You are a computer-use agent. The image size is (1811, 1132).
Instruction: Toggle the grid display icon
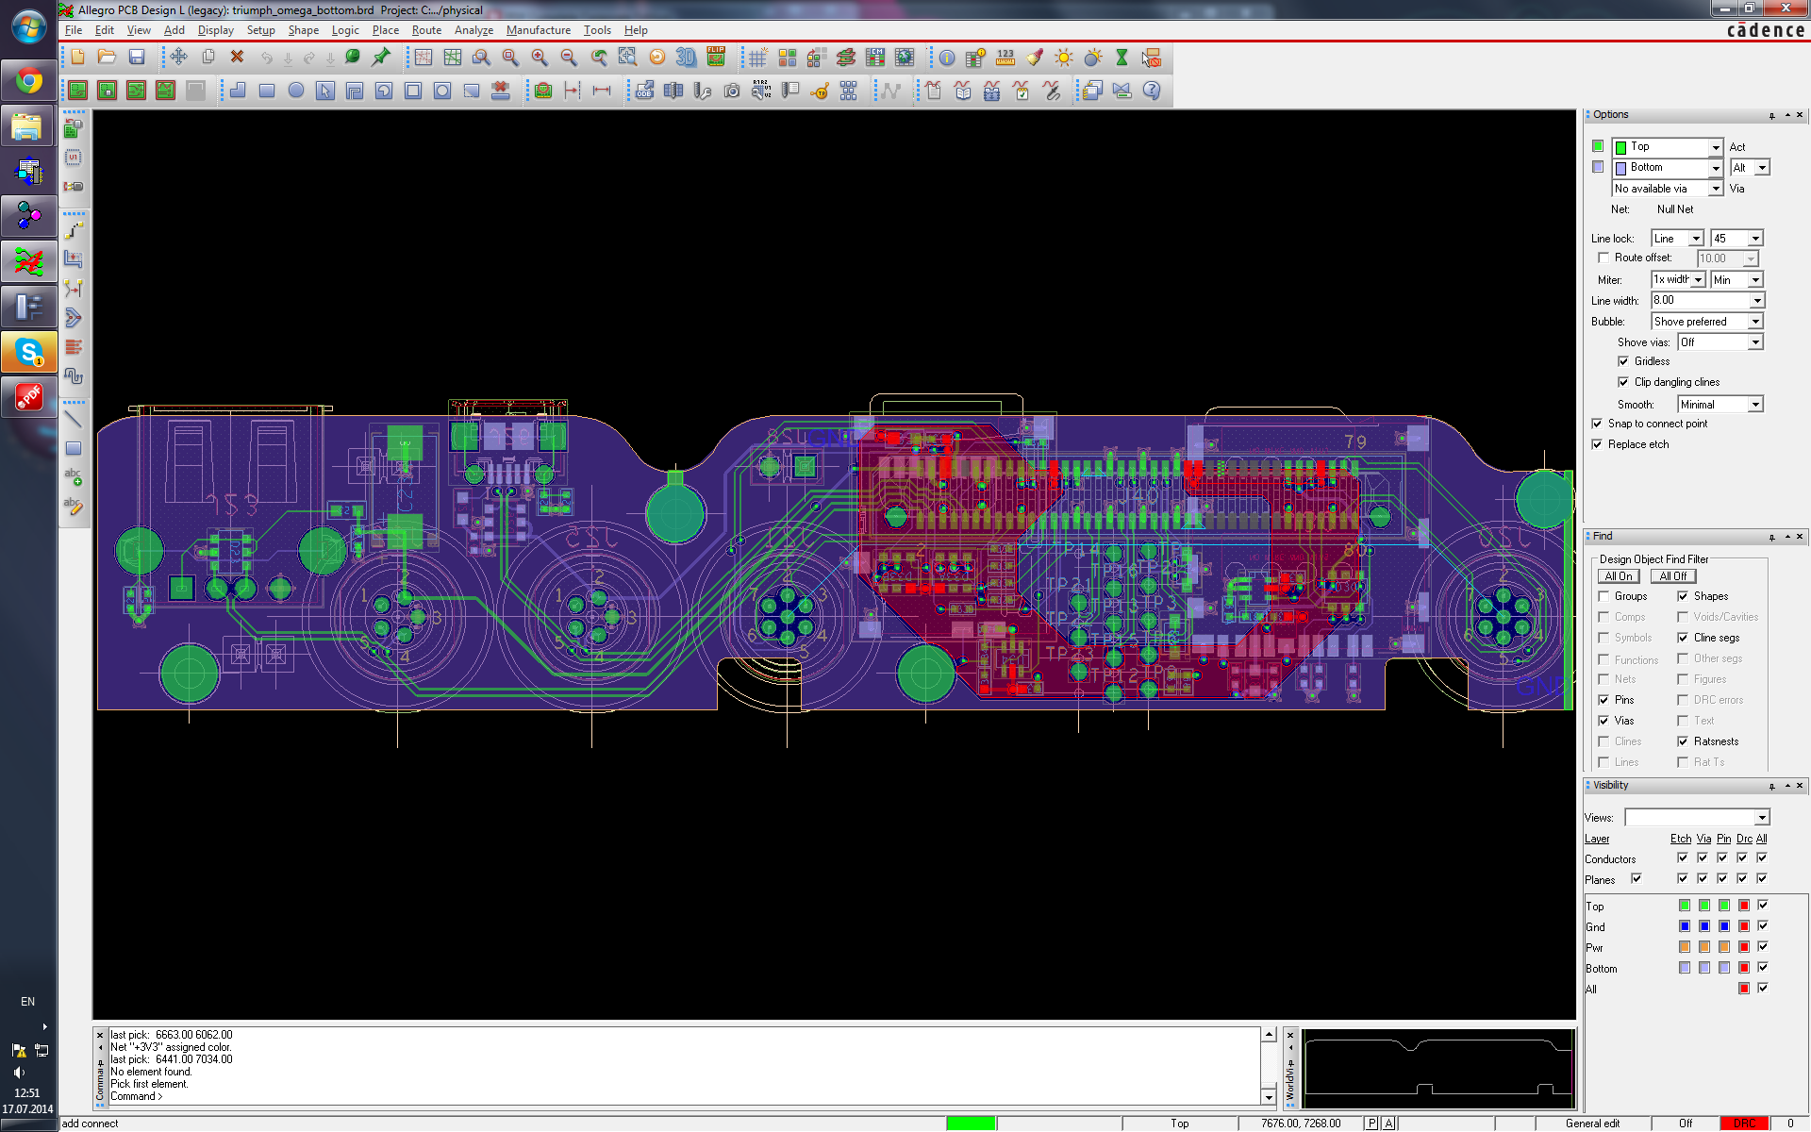point(757,58)
